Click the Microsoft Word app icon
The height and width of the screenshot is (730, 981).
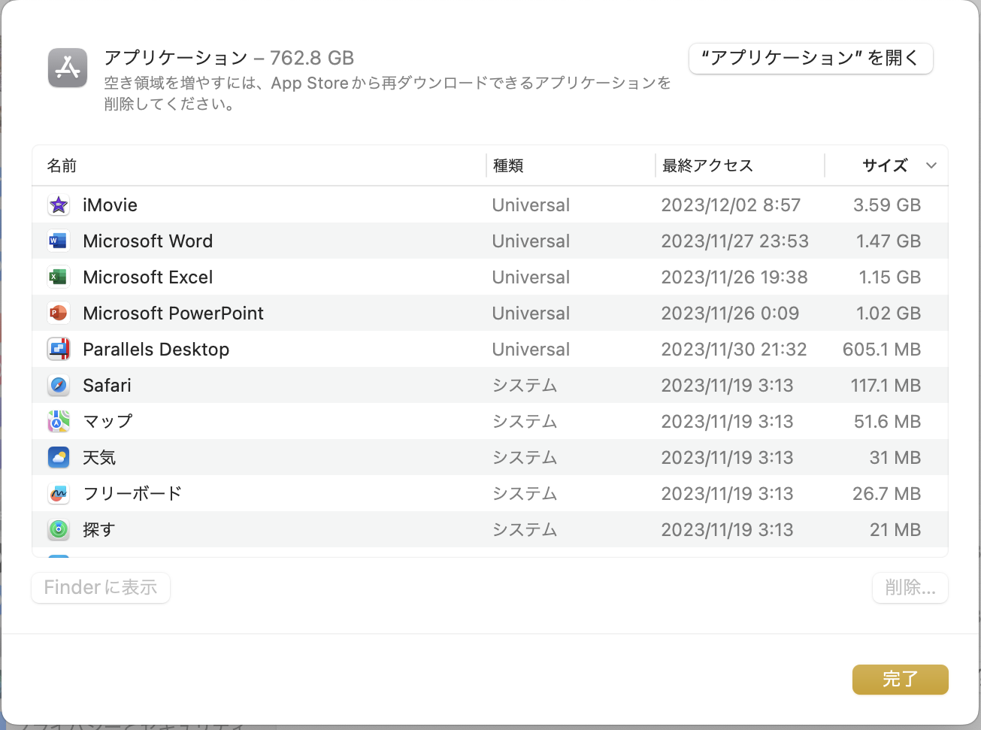click(x=59, y=241)
